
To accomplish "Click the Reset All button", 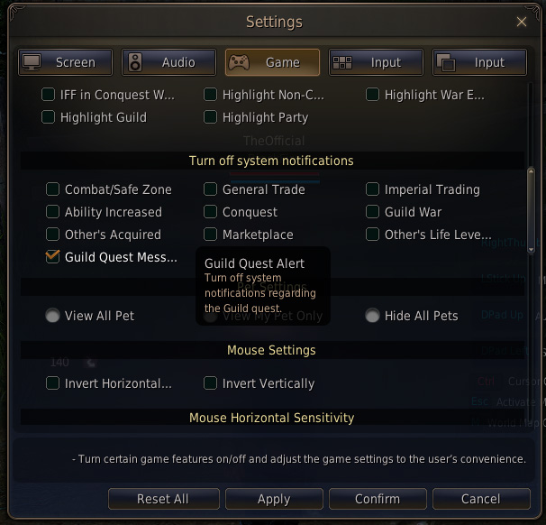I will coord(162,499).
